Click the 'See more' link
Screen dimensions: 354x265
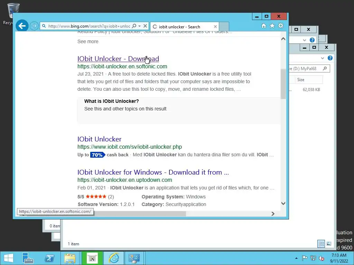pyautogui.click(x=88, y=41)
